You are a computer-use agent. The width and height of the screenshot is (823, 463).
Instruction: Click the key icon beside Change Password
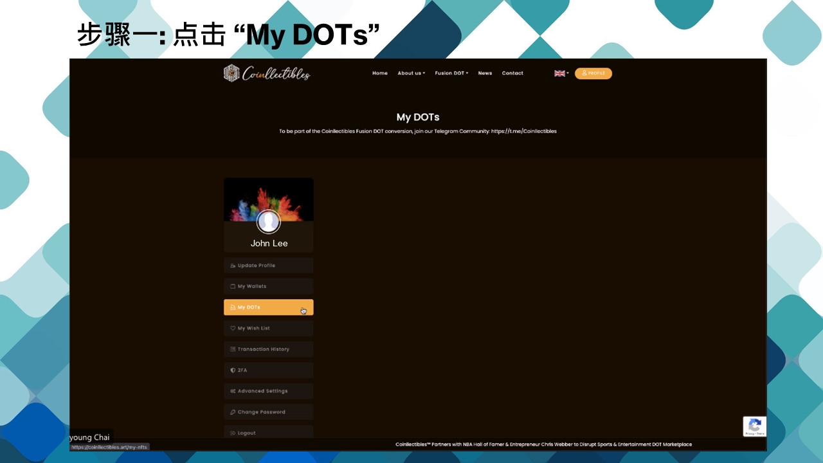tap(233, 412)
